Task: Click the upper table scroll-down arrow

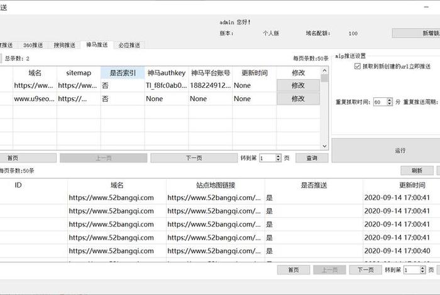Action: click(325, 146)
